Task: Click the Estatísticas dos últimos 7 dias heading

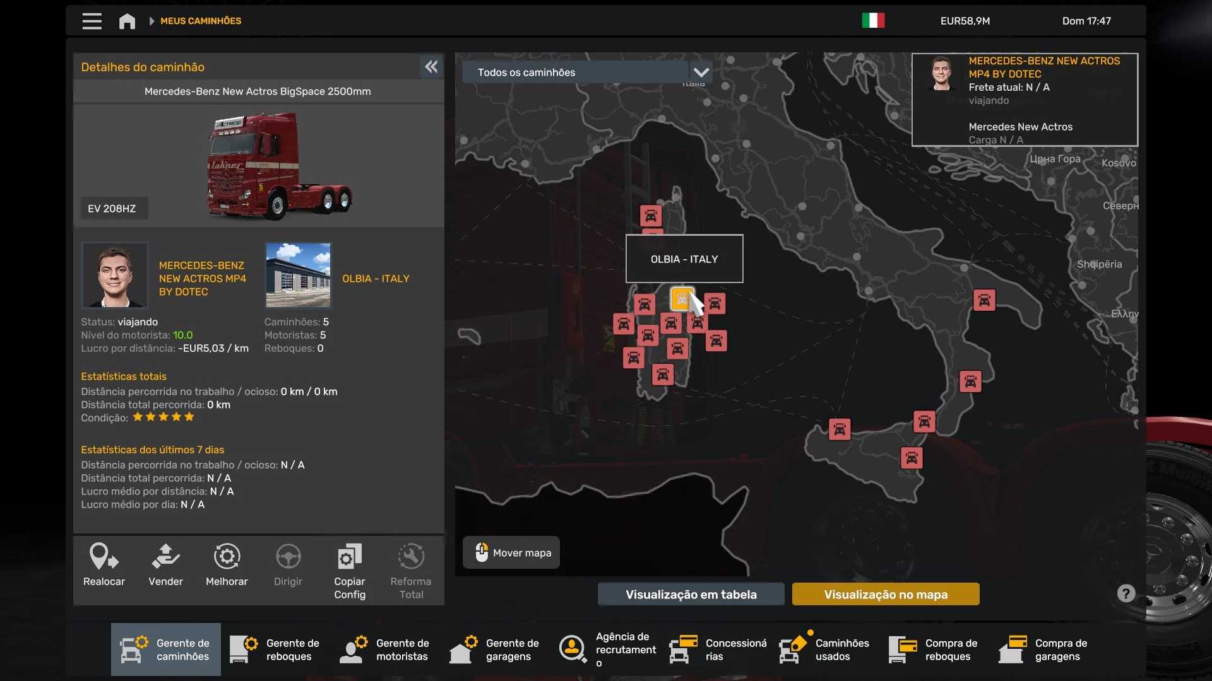Action: click(x=153, y=450)
